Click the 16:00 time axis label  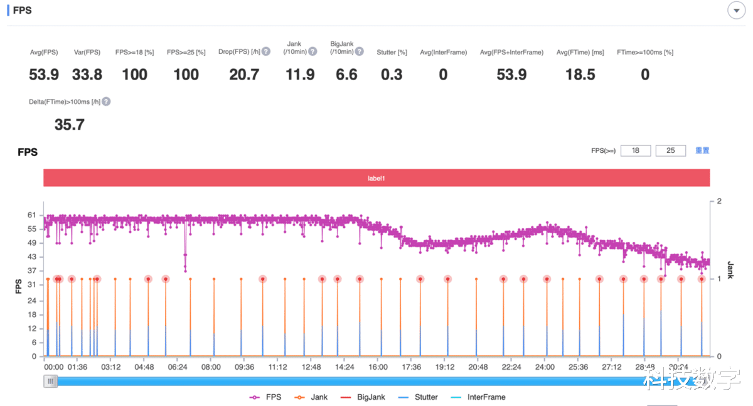(378, 367)
